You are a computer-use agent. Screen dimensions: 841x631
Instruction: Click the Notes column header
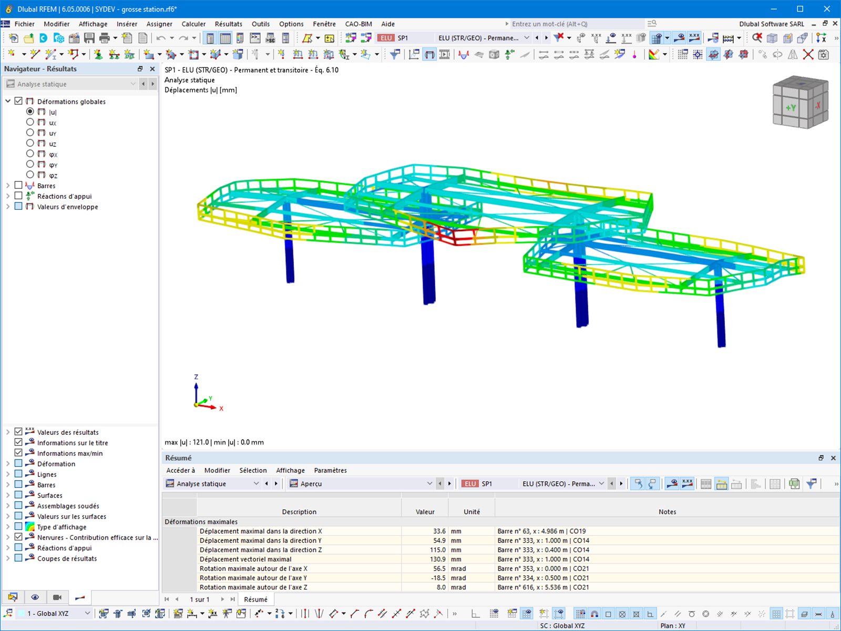pos(667,512)
